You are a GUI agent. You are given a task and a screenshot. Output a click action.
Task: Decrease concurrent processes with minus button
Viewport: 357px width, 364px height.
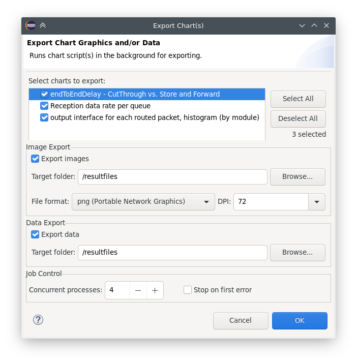tap(138, 290)
